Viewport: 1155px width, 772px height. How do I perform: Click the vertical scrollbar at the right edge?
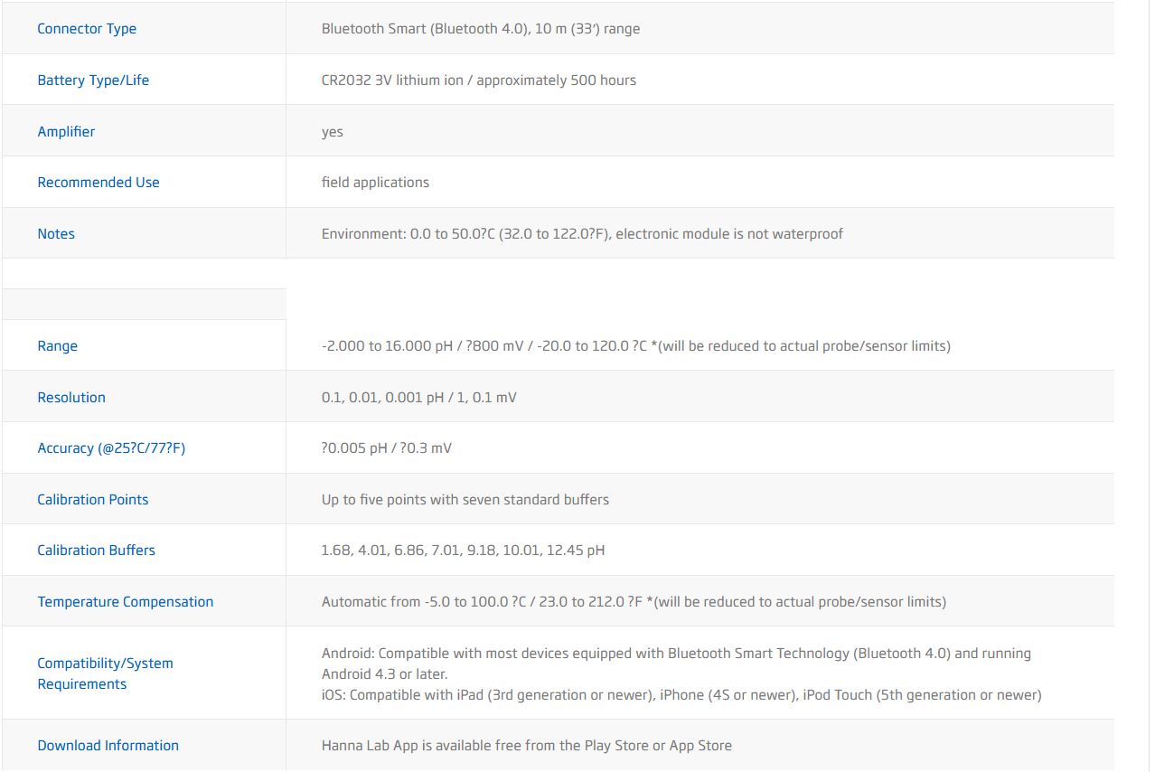point(1150,386)
